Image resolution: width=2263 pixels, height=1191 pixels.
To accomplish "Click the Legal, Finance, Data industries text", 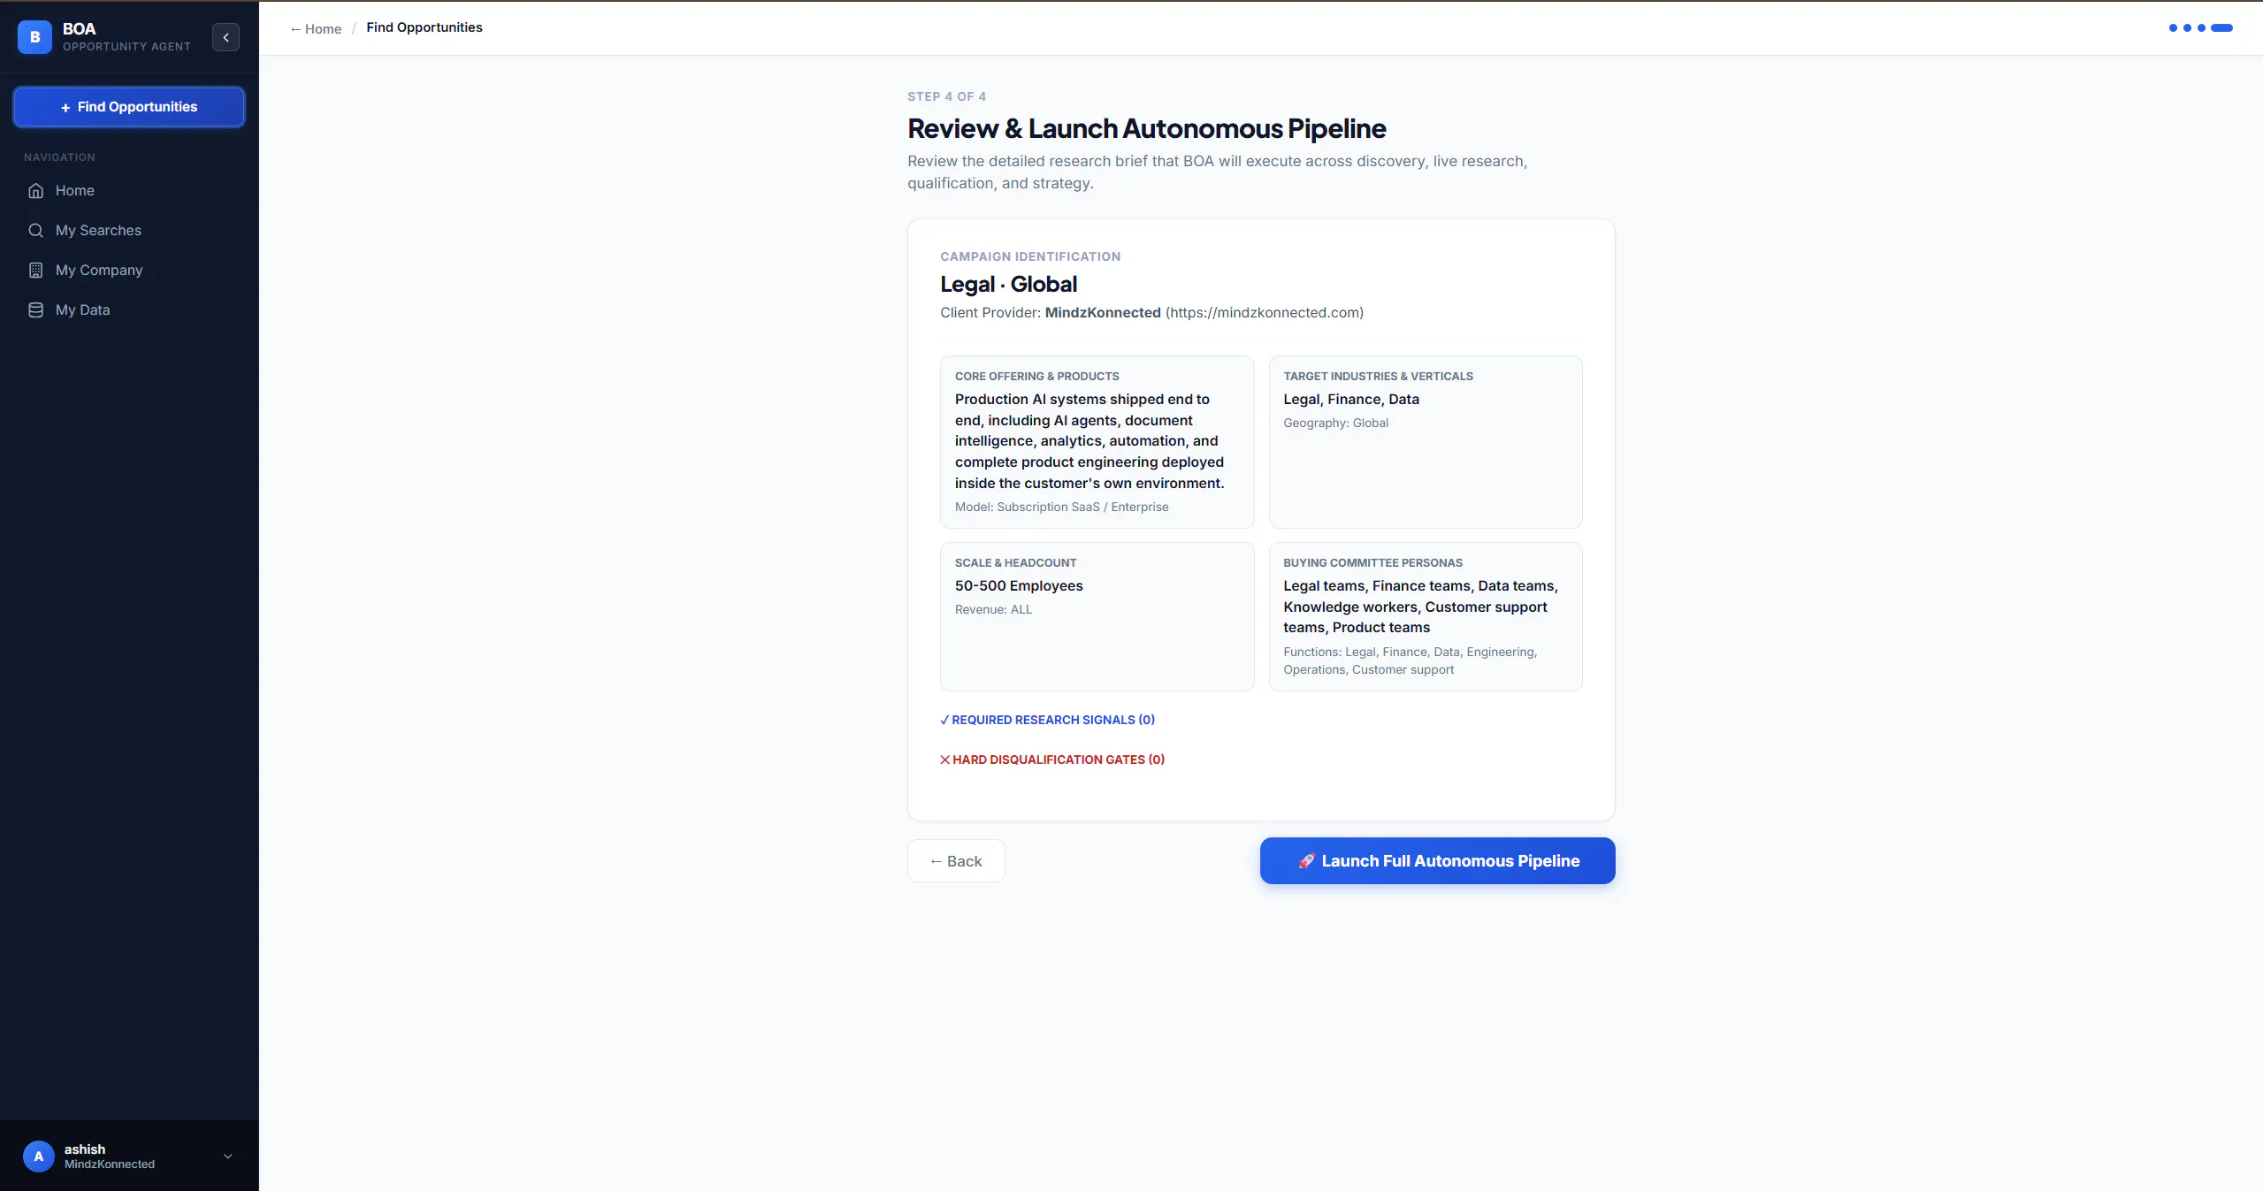I will (x=1351, y=399).
